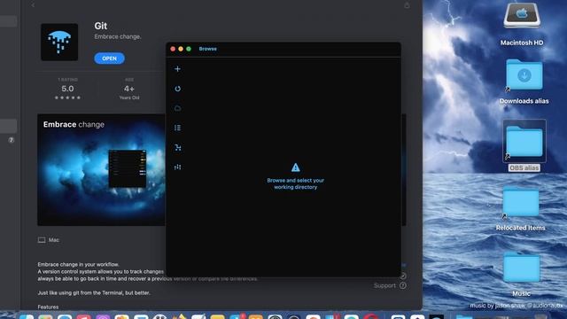The width and height of the screenshot is (567, 319).
Task: Click the Git app icon in App Store
Action: pos(59,42)
